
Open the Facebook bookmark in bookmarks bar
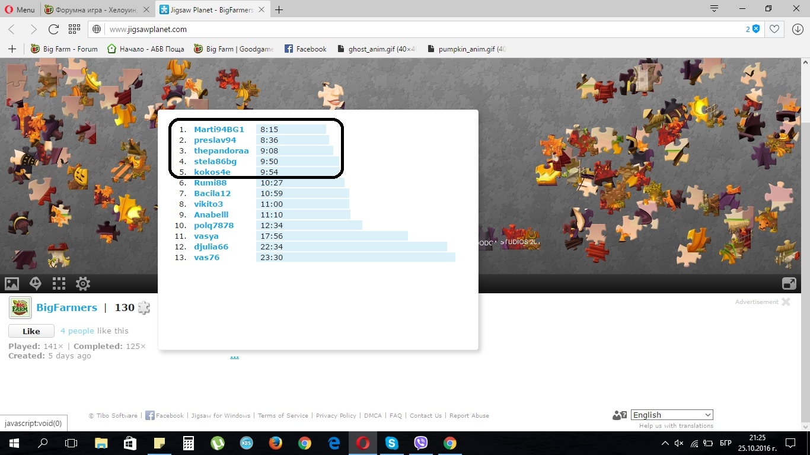click(x=305, y=49)
